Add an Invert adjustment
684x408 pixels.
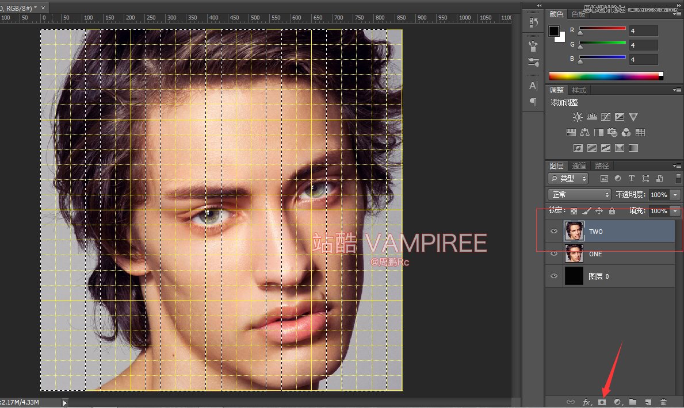578,148
